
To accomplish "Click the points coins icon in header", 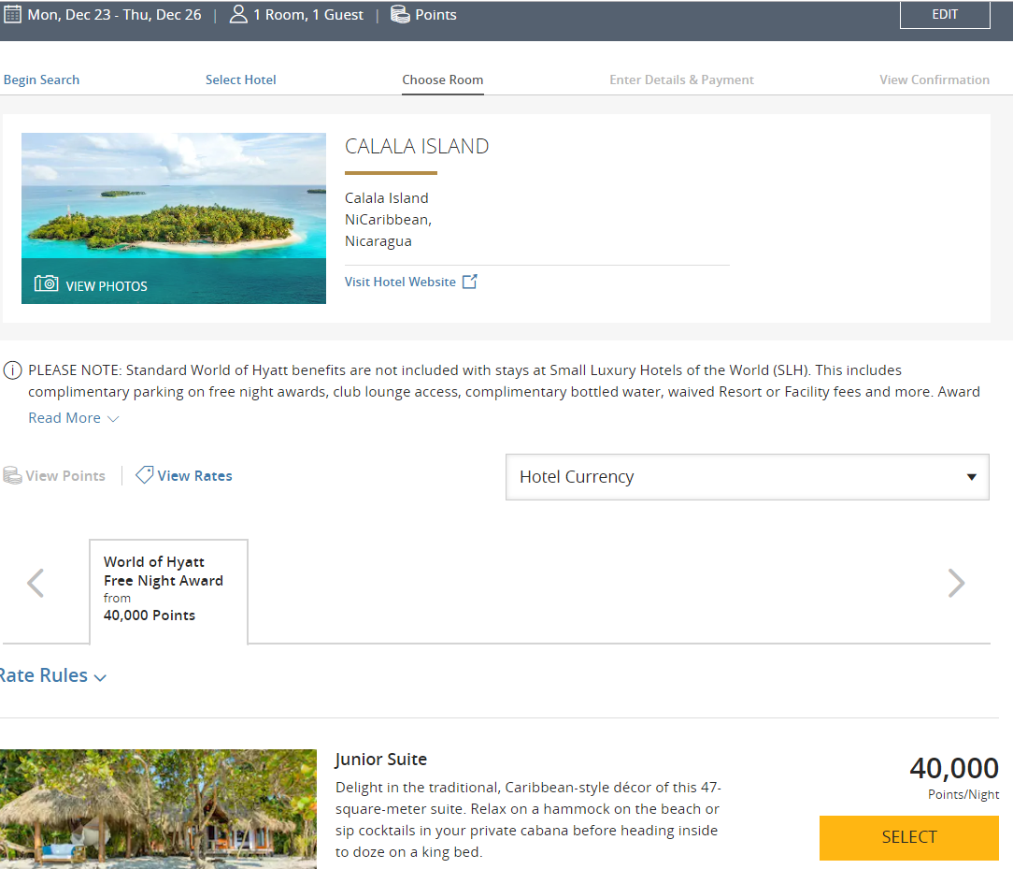I will [400, 14].
